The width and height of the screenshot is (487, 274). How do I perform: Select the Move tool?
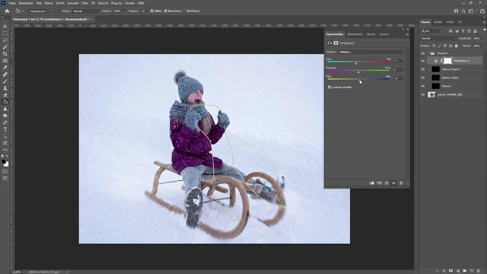pos(5,26)
